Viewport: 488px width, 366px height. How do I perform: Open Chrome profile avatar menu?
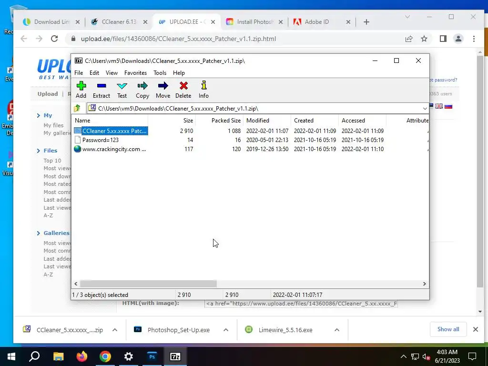point(458,39)
